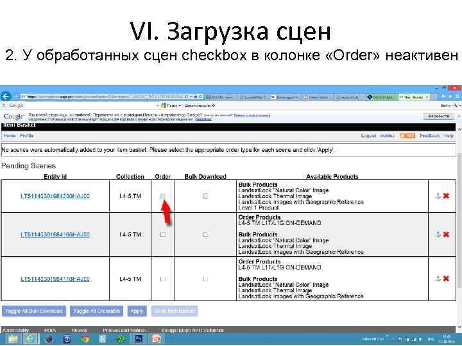Viewport: 462px width, 346px height.
Task: Open the taskbar clock and date
Action: pos(447,339)
